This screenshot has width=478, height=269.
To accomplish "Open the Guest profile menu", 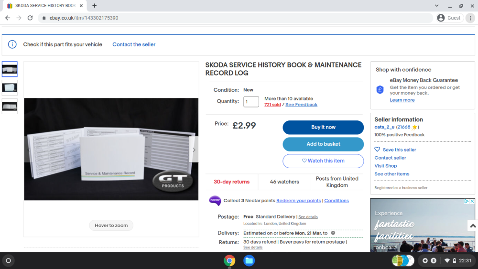I will (449, 18).
